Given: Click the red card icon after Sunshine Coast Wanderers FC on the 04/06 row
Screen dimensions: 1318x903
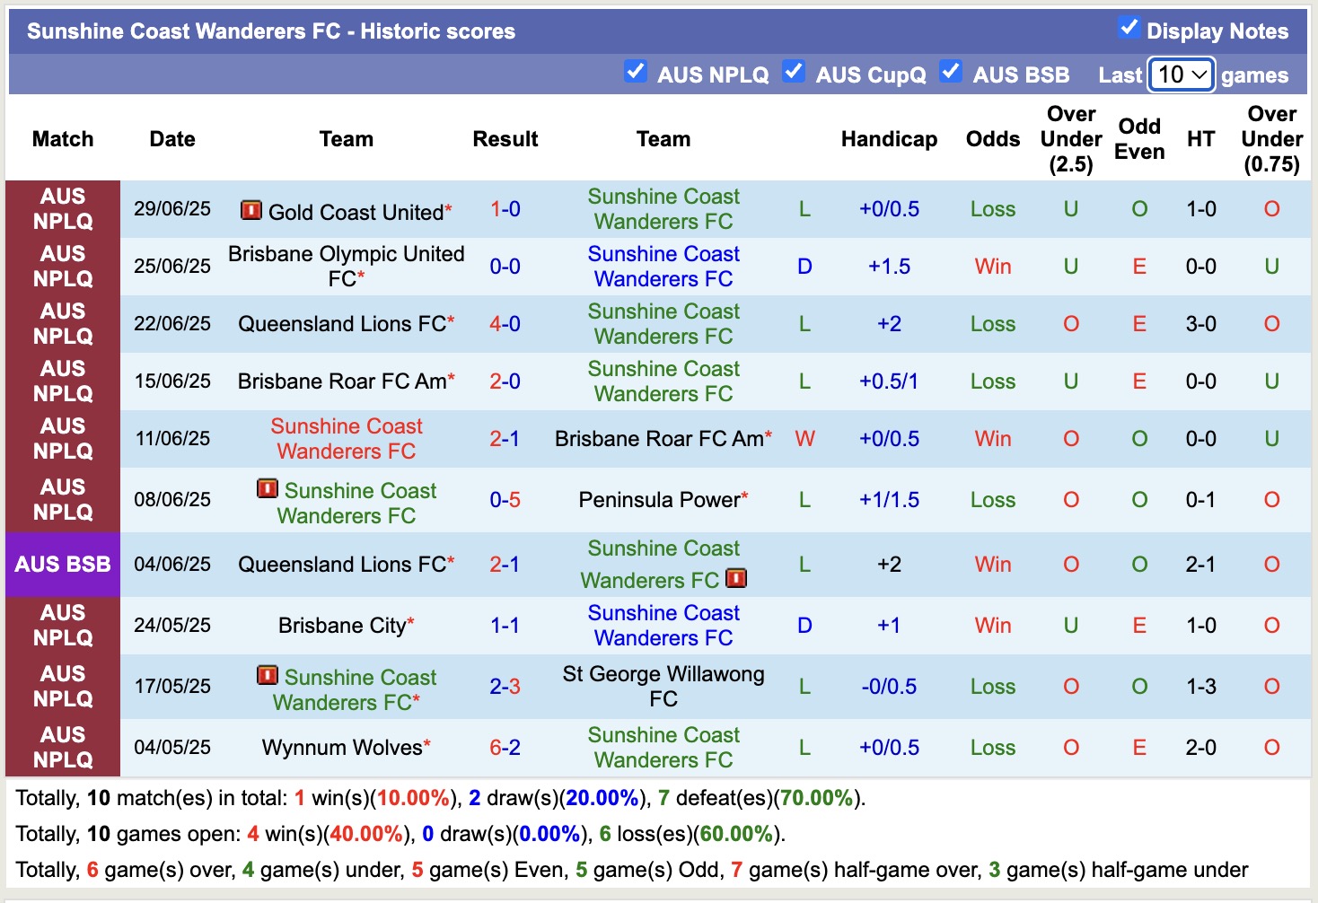Looking at the screenshot, I should point(737,580).
